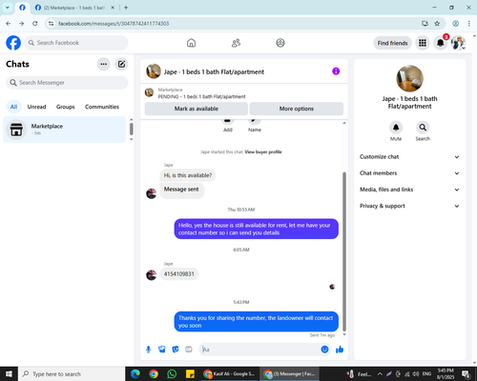Screen dimensions: 477x381
Task: Open the Friends icon in top navigation
Action: 236,43
